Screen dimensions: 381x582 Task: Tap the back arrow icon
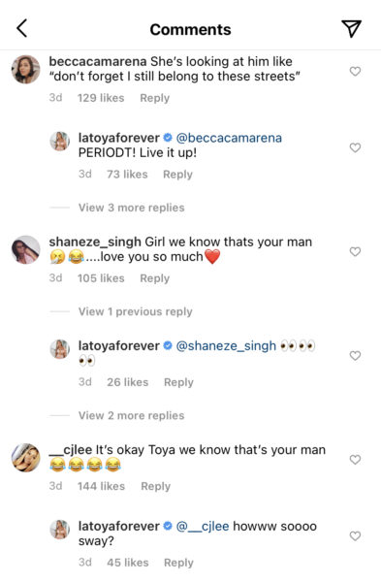(22, 28)
